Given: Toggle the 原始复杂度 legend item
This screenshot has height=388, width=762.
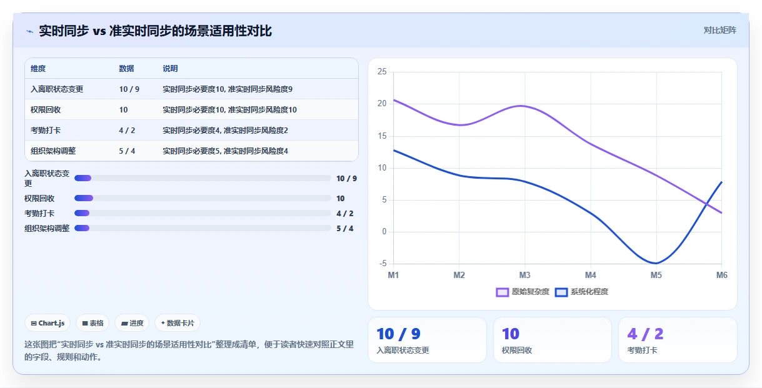Looking at the screenshot, I should pos(523,292).
